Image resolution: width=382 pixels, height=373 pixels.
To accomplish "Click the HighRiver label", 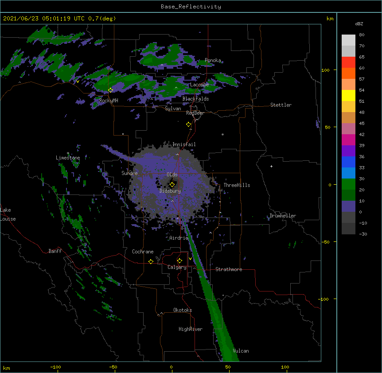I will [x=191, y=329].
